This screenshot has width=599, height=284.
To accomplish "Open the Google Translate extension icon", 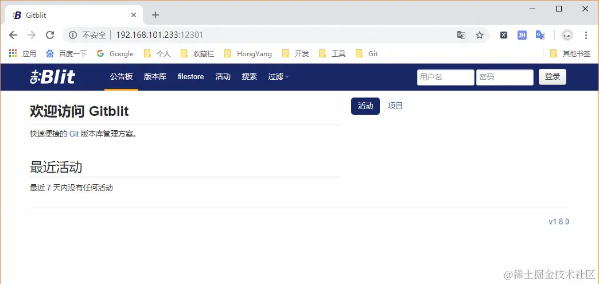I will pyautogui.click(x=540, y=35).
